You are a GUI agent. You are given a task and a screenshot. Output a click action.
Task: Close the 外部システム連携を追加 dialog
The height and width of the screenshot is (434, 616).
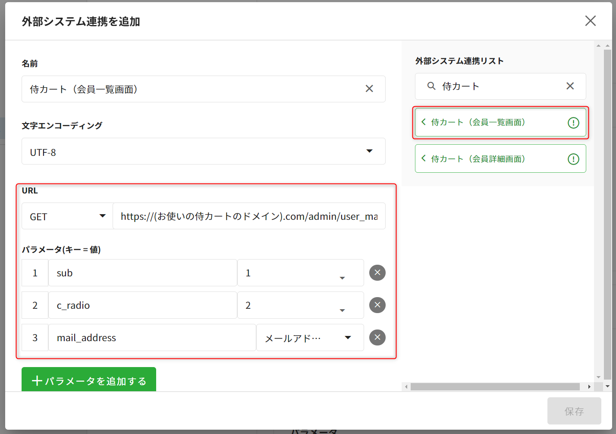(x=590, y=21)
